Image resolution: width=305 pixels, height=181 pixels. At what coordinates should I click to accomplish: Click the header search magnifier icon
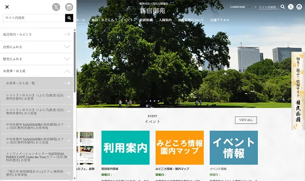tap(283, 7)
